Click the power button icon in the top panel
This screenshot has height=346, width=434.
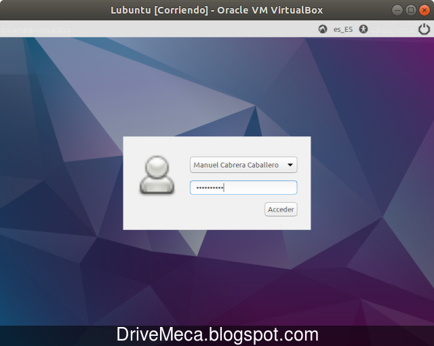(424, 29)
